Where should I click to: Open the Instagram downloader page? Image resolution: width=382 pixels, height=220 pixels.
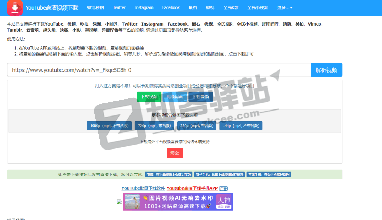144,7
